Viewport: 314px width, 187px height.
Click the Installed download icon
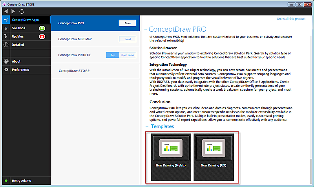tap(6, 45)
